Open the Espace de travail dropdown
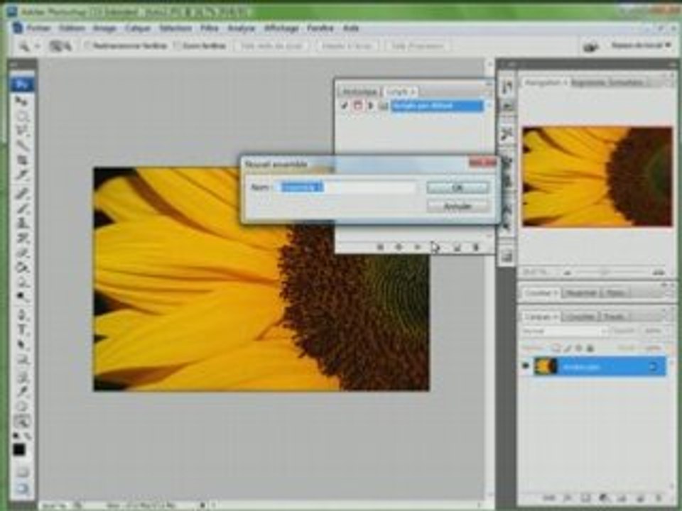The height and width of the screenshot is (511, 682). (x=642, y=45)
